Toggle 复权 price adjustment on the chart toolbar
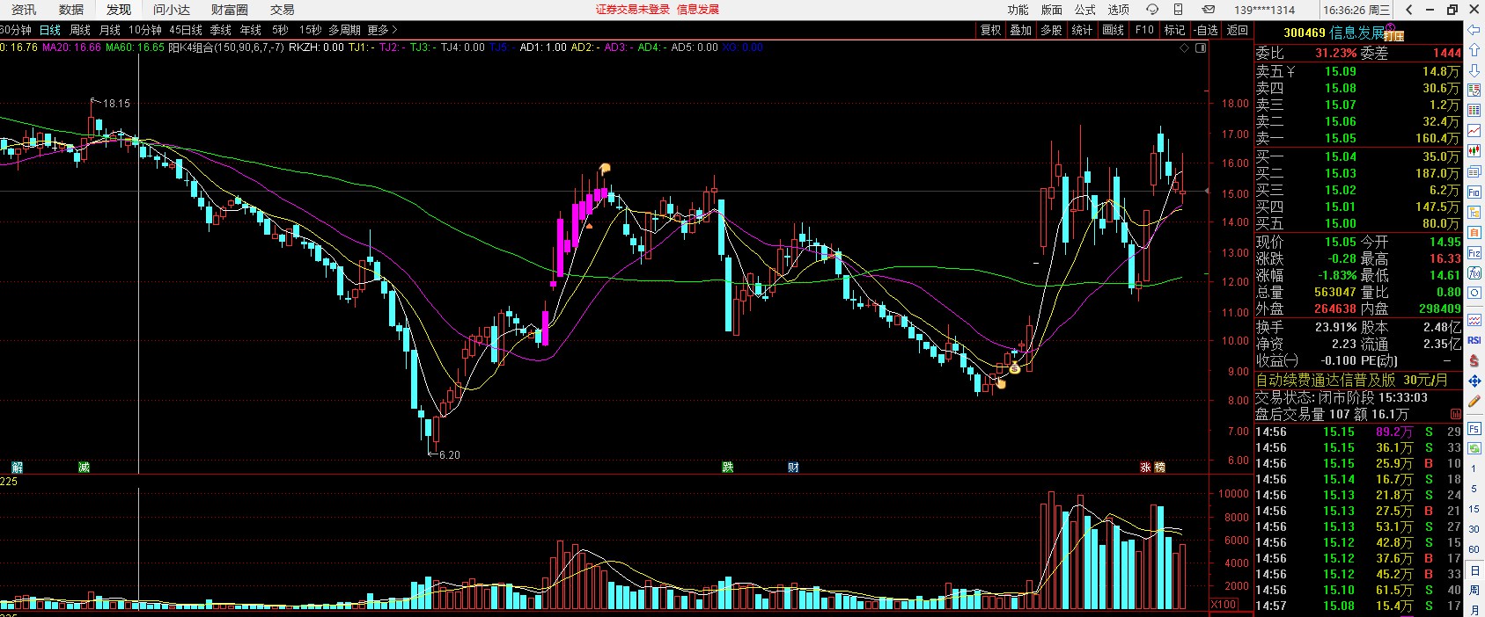1485x617 pixels. (x=991, y=30)
